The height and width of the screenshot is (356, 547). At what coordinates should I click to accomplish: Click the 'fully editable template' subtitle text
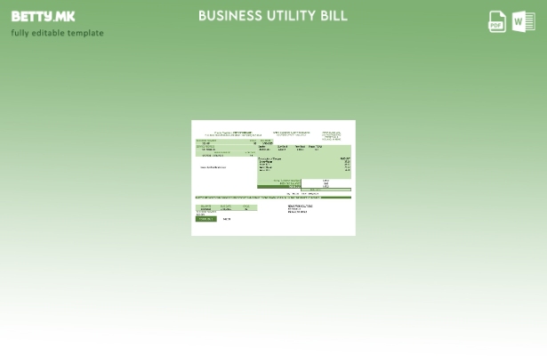point(57,33)
